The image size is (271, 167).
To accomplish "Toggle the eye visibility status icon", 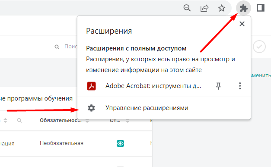I will [120, 143].
